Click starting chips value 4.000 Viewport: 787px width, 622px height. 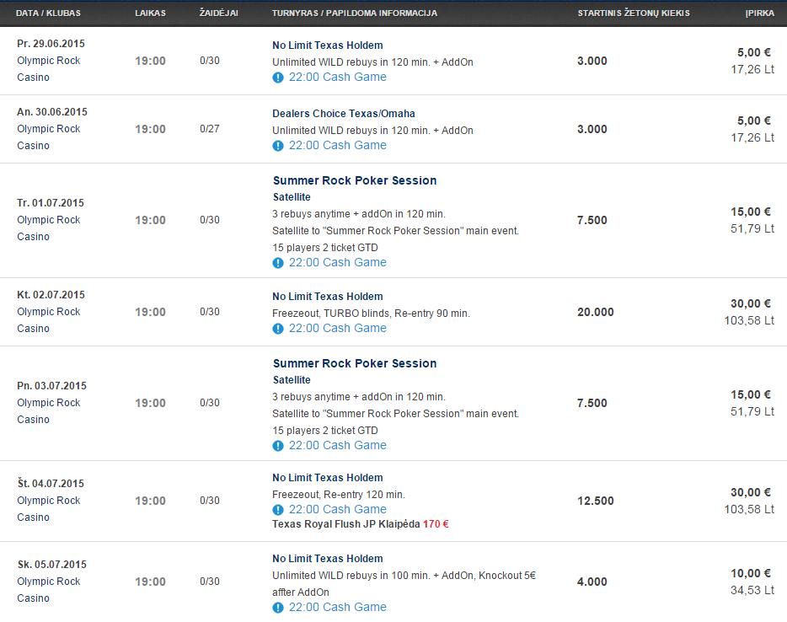[592, 582]
